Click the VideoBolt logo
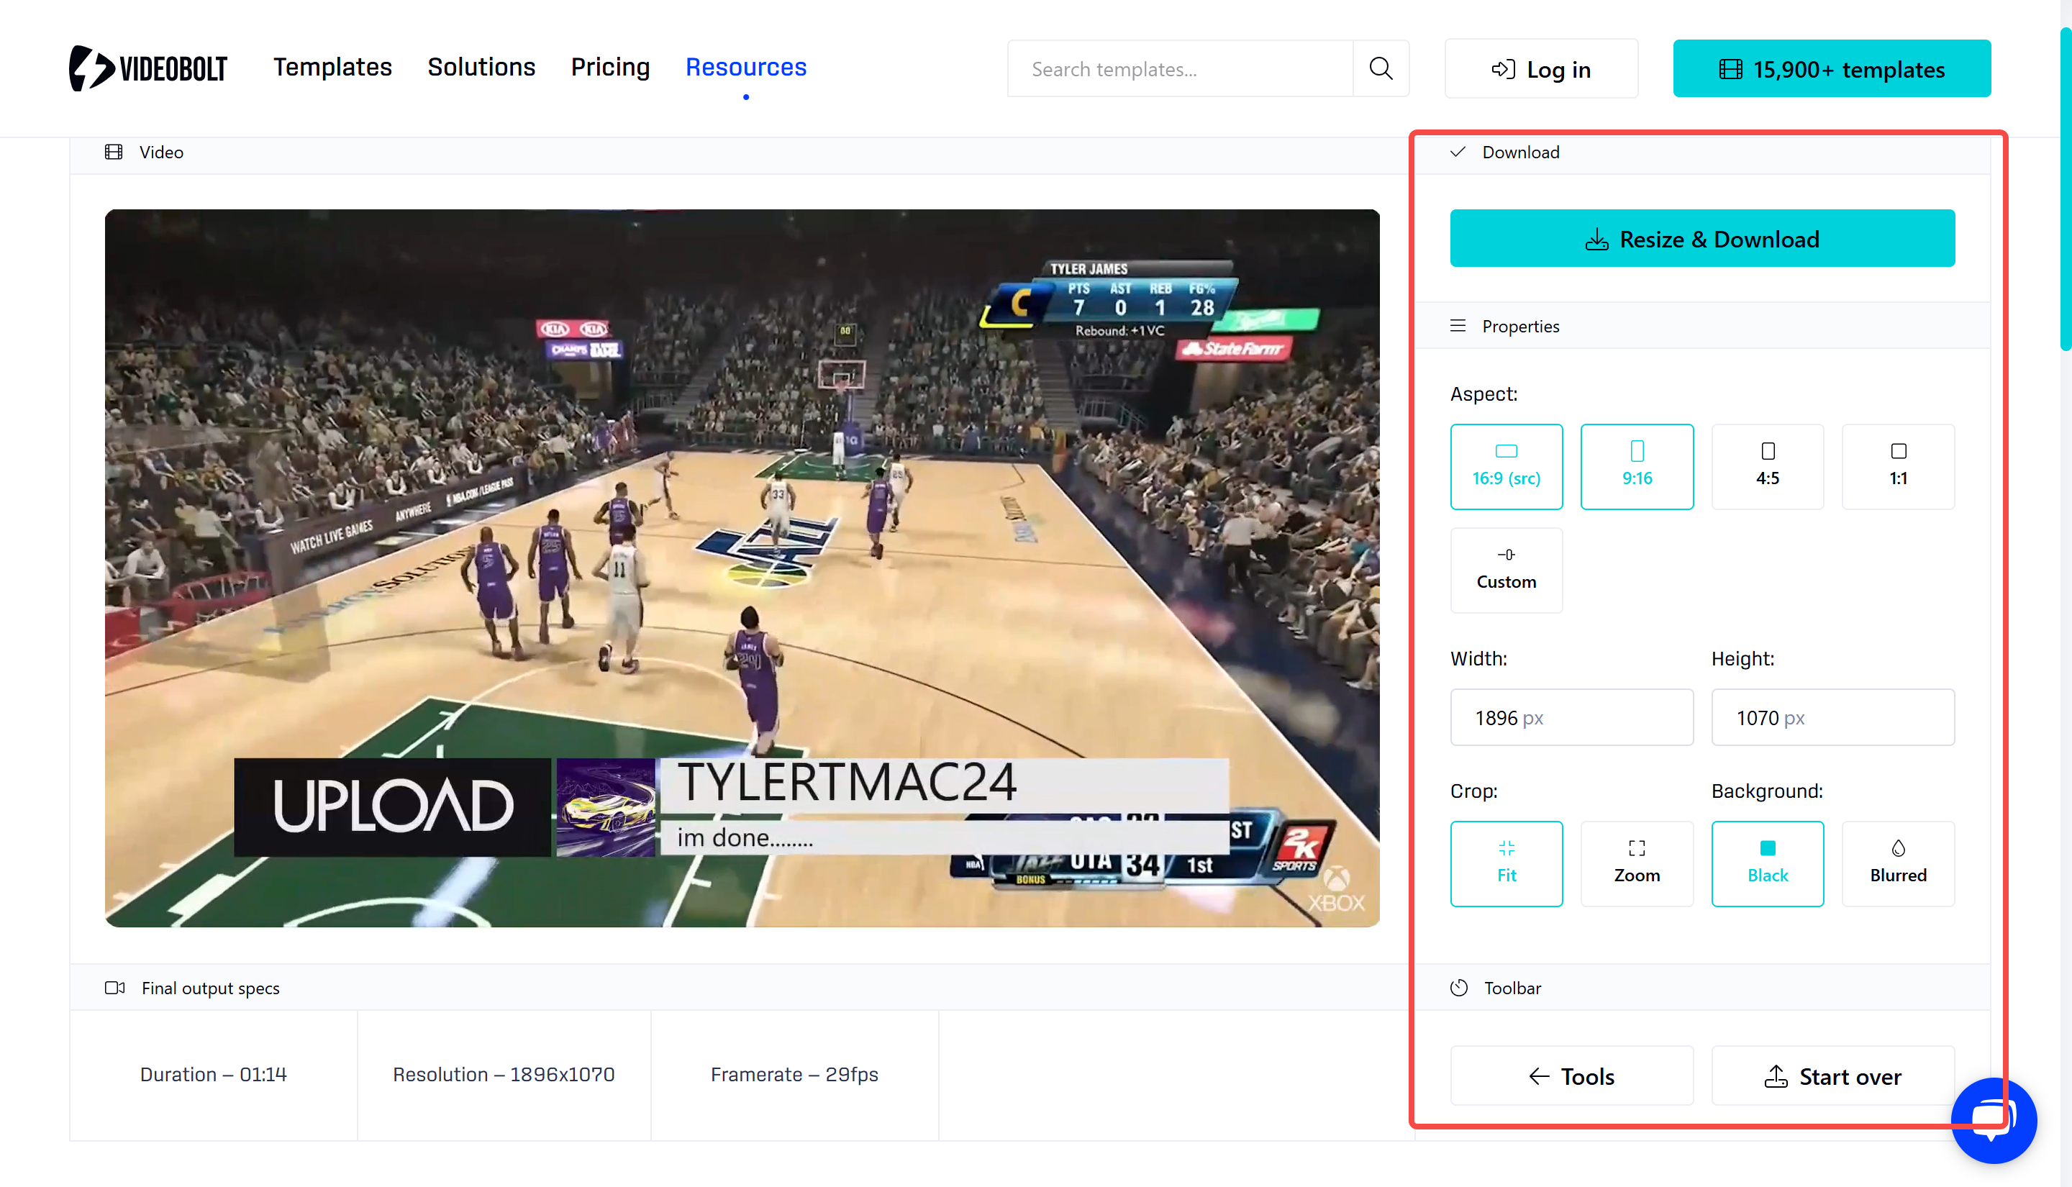 tap(147, 68)
